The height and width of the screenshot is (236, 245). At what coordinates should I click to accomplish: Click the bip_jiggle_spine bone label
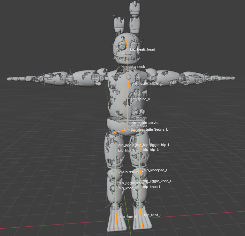[x=145, y=83]
